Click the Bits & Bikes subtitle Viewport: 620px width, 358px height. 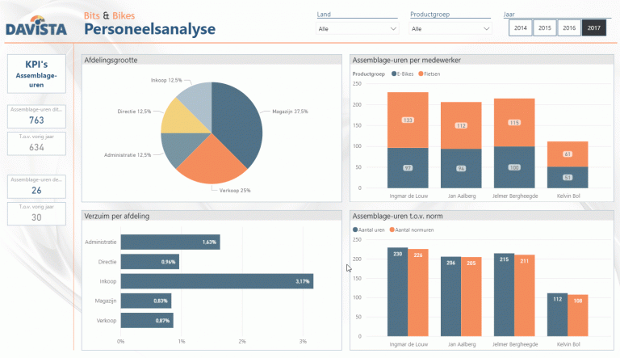[109, 15]
